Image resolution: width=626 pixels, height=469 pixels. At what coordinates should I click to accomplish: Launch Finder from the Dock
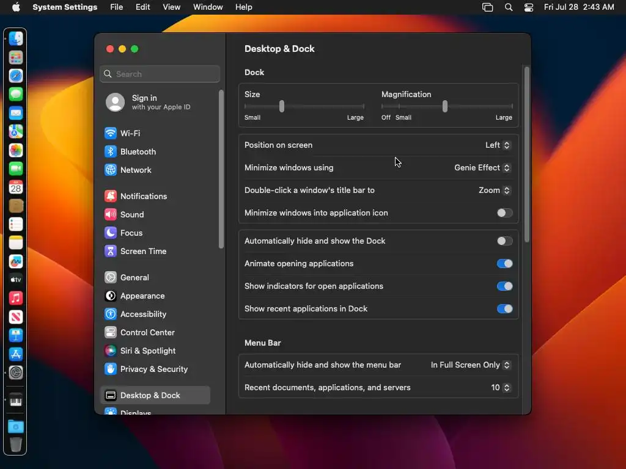tap(16, 38)
